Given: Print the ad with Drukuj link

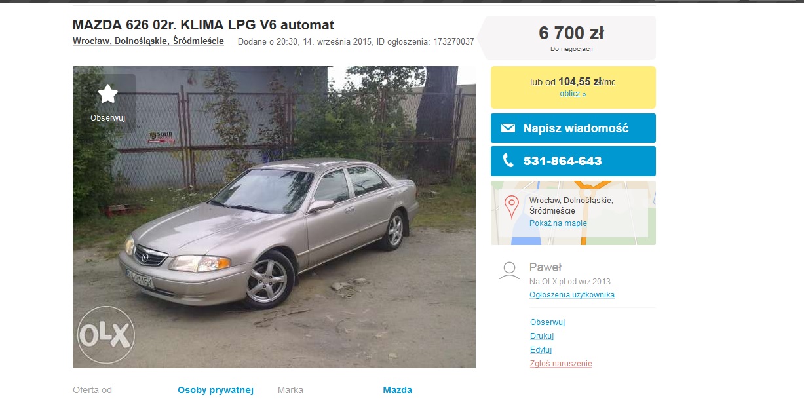Looking at the screenshot, I should 542,336.
